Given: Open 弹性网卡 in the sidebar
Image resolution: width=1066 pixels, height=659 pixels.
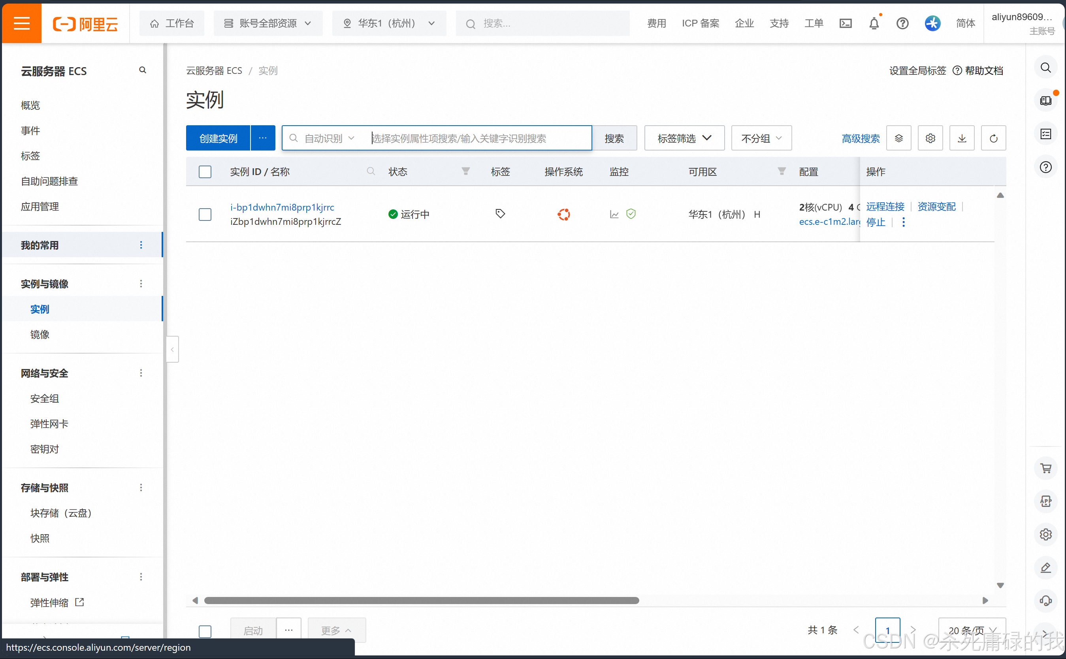Looking at the screenshot, I should [49, 424].
